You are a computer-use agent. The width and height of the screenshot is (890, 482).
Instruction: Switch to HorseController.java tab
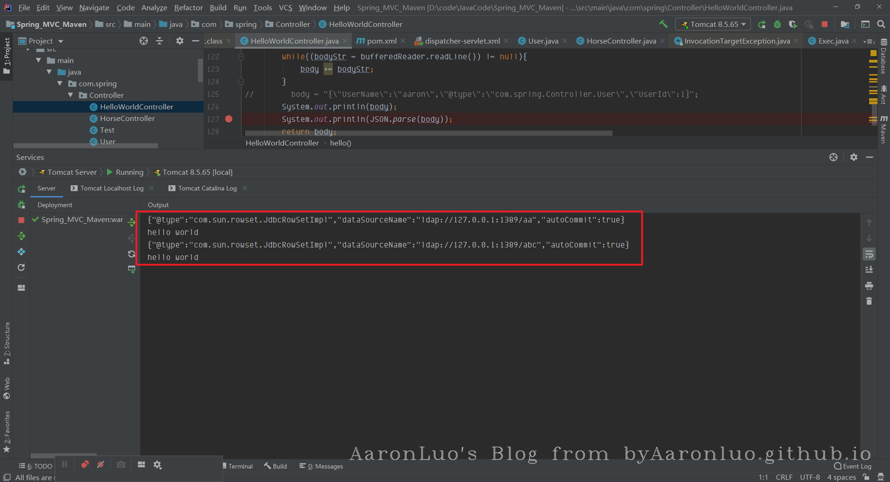621,41
